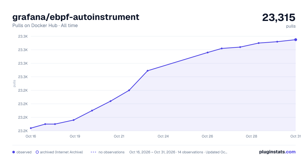The width and height of the screenshot is (308, 161).
Task: Select the final Oct 31 data point
Action: point(296,40)
